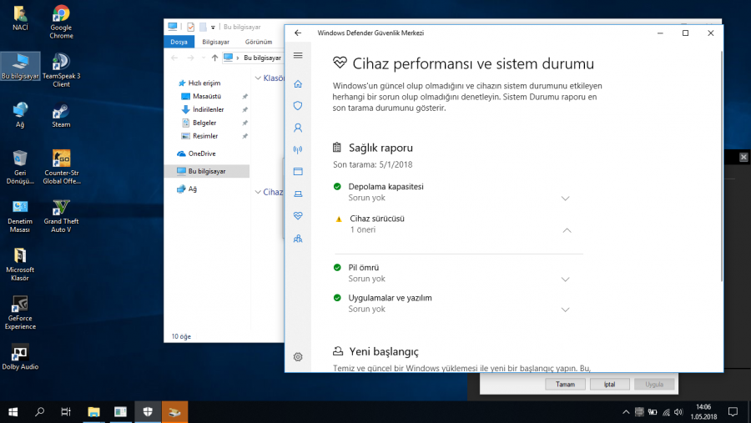This screenshot has height=423, width=751.
Task: Select Device performance heart icon in sidebar
Action: 298,215
